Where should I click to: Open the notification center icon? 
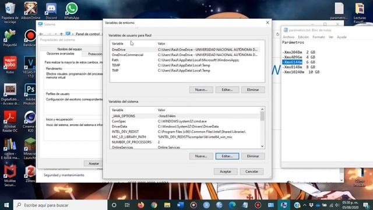[367, 205]
